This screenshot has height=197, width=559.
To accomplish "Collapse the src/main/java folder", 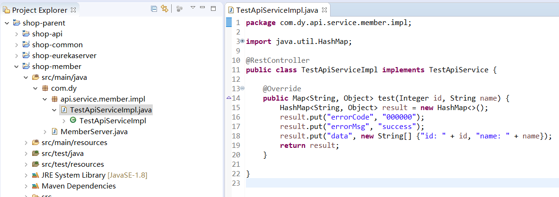I will pos(26,77).
